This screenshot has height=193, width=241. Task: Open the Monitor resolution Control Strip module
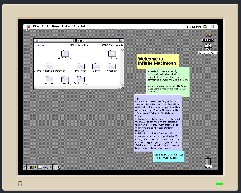pos(41,167)
